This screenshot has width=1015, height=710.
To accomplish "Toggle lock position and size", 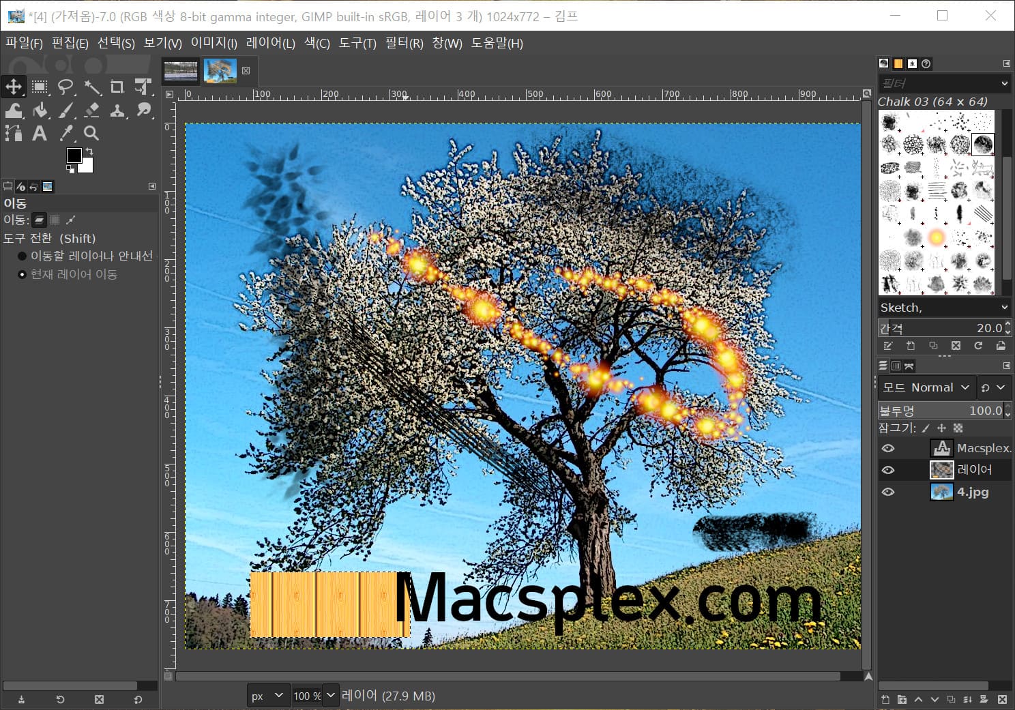I will (941, 428).
